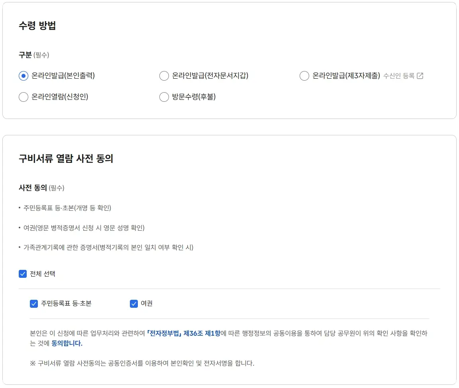
Task: Click the 주민등록표 등·초본(개명 등 확인) bullet item
Action: [68, 208]
